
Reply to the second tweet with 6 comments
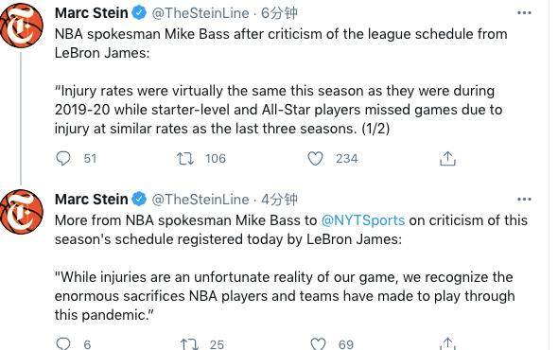pyautogui.click(x=63, y=343)
